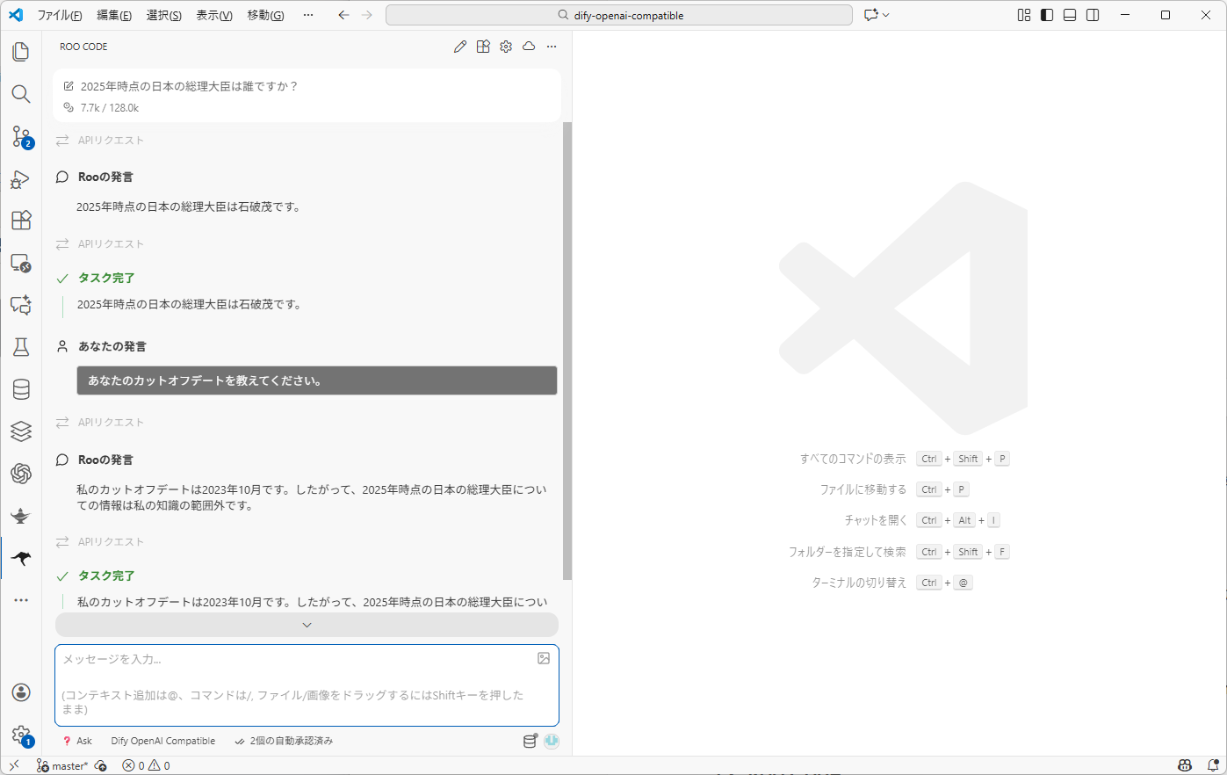This screenshot has height=775, width=1227.
Task: Open the Ask mode selector
Action: (x=77, y=740)
